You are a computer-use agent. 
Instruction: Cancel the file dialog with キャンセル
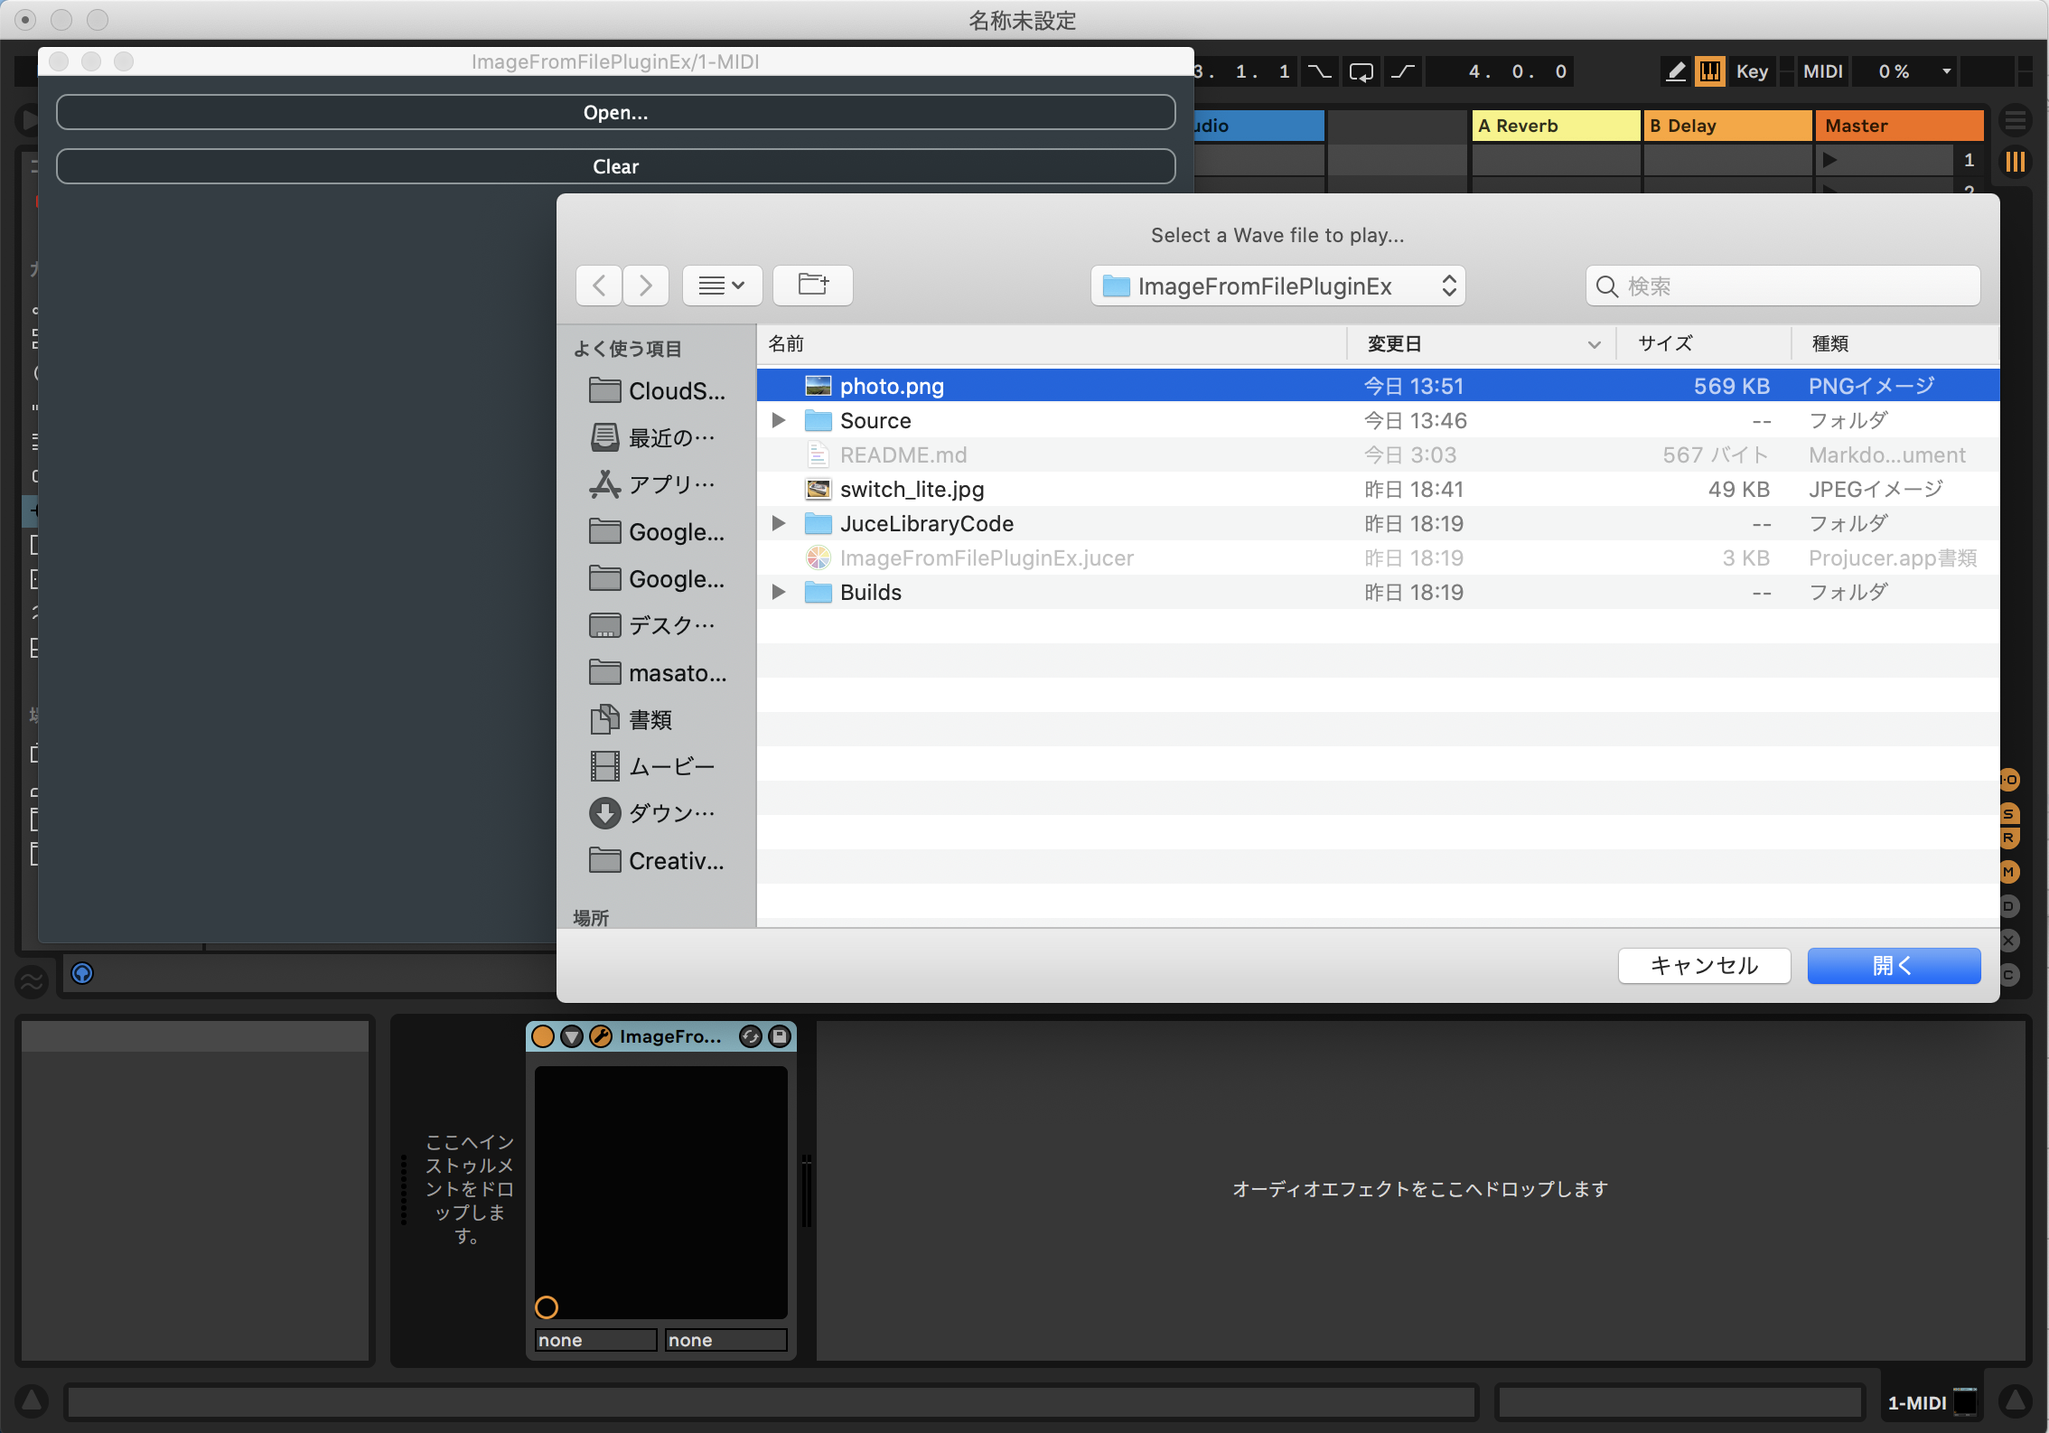tap(1704, 966)
